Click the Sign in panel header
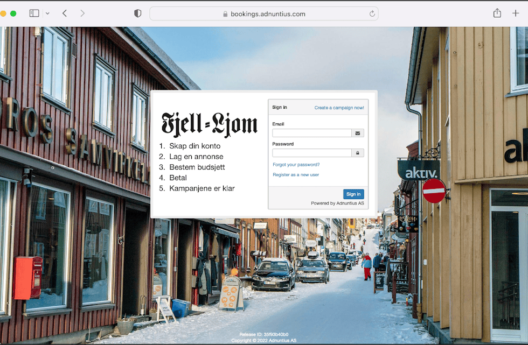528x345 pixels. pos(280,107)
